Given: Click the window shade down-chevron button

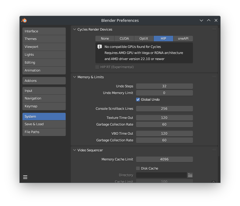Looking at the screenshot, I should click(x=201, y=20).
